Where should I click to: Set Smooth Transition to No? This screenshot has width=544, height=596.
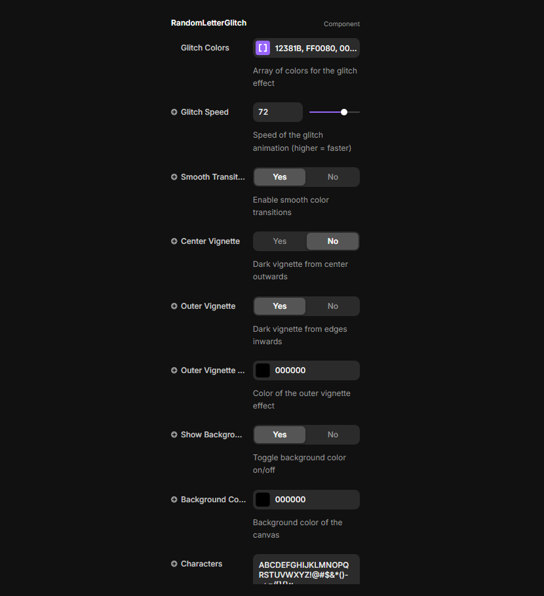tap(333, 177)
